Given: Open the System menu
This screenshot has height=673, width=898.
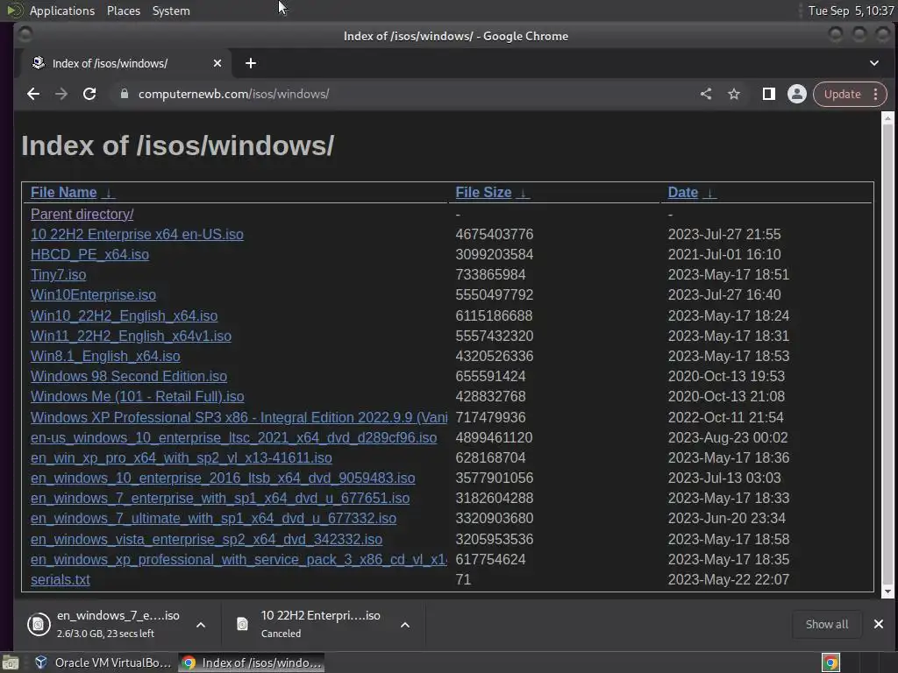Looking at the screenshot, I should tap(171, 11).
